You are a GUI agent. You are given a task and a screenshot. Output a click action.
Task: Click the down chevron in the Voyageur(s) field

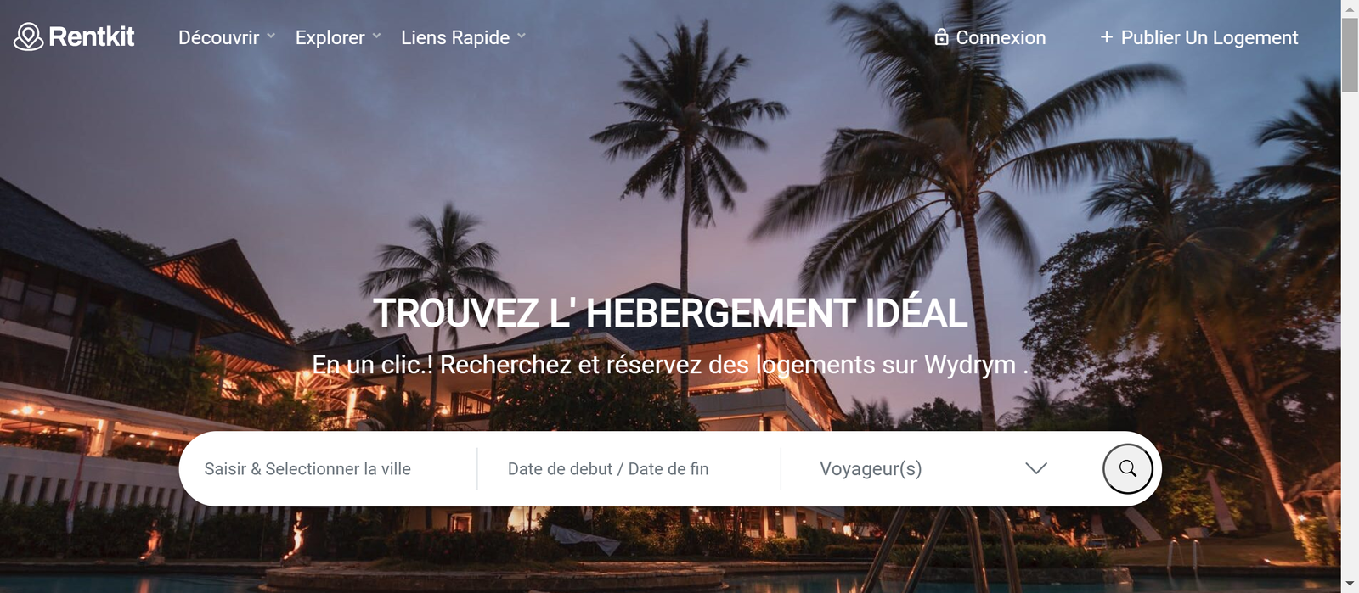(x=1036, y=468)
